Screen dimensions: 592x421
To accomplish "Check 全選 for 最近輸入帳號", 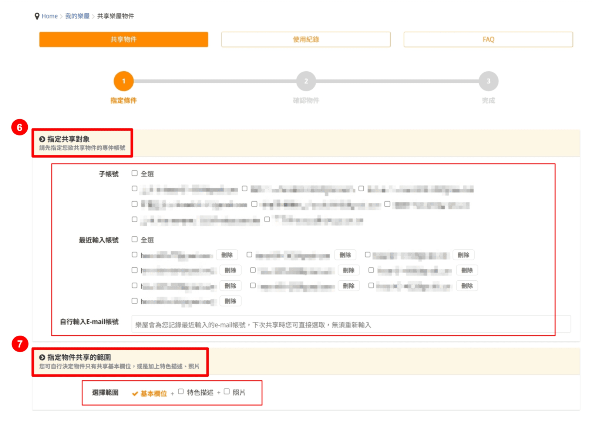I will coord(135,239).
